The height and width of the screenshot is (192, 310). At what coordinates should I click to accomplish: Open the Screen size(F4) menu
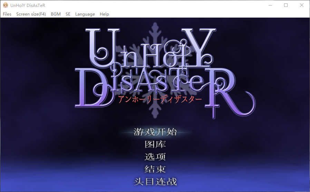[x=31, y=14]
